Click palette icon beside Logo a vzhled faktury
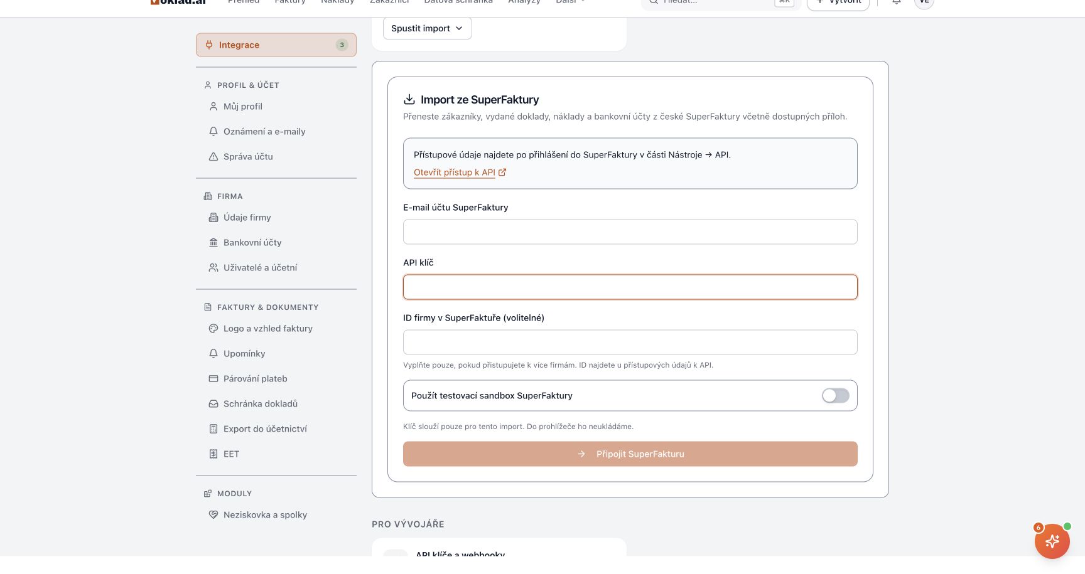 click(x=213, y=329)
